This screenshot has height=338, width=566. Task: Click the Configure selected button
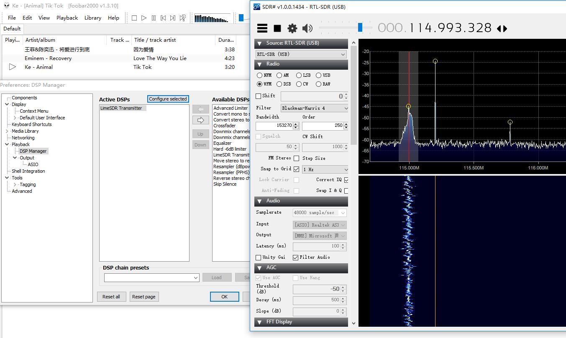click(168, 99)
